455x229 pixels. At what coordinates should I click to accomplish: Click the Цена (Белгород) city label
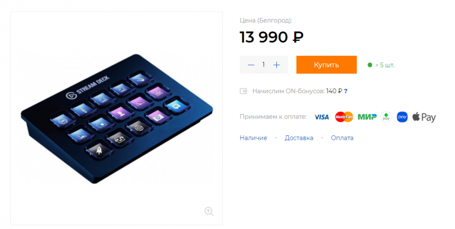point(266,20)
